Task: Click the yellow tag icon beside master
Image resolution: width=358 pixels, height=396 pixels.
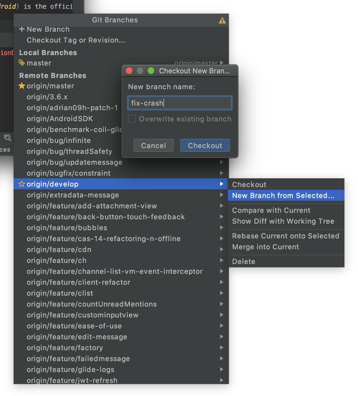Action: [22, 63]
